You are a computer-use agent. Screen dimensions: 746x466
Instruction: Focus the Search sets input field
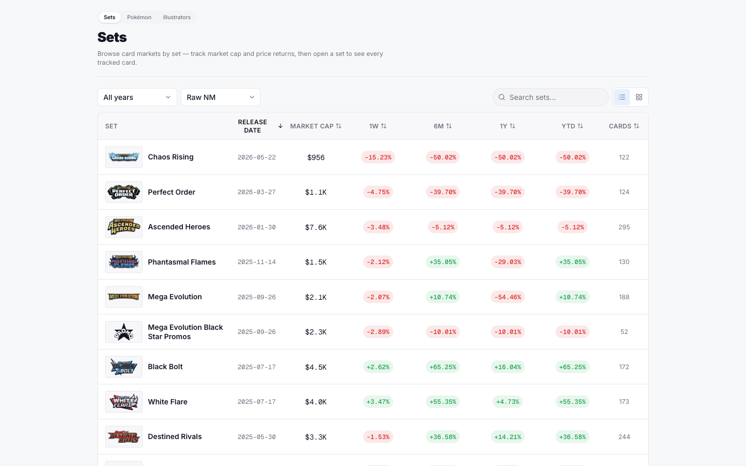click(551, 97)
